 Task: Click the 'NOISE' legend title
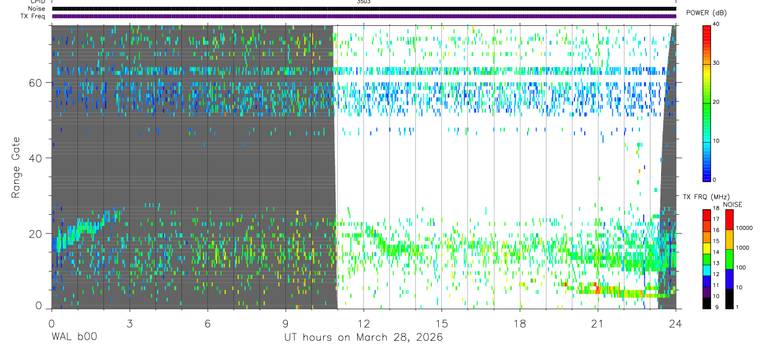[732, 204]
